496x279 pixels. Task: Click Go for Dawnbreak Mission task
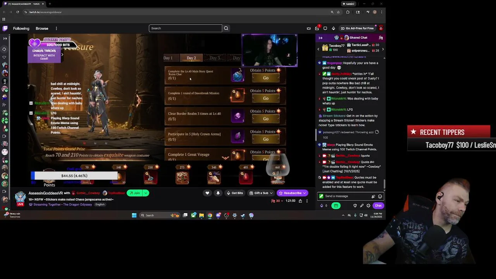(266, 98)
